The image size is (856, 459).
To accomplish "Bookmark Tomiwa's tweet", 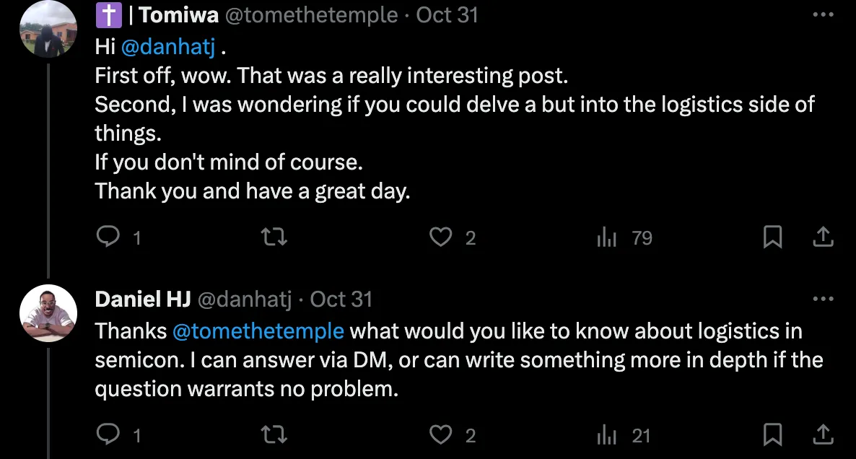I will (x=773, y=237).
